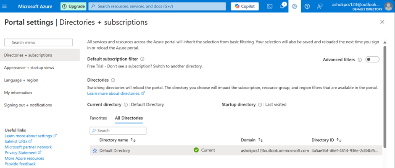
Task: Open the Help question mark icon
Action: 307,6
